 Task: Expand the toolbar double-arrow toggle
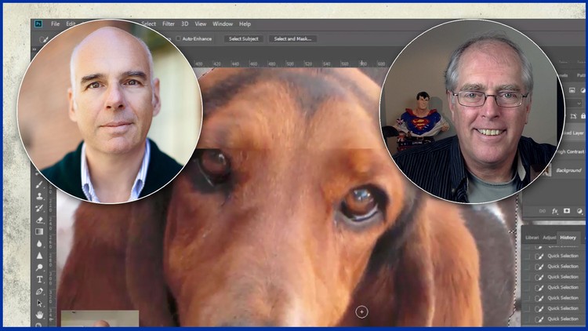coord(34,49)
